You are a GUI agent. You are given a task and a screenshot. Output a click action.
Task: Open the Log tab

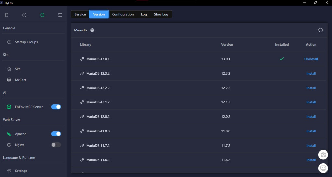tap(144, 14)
